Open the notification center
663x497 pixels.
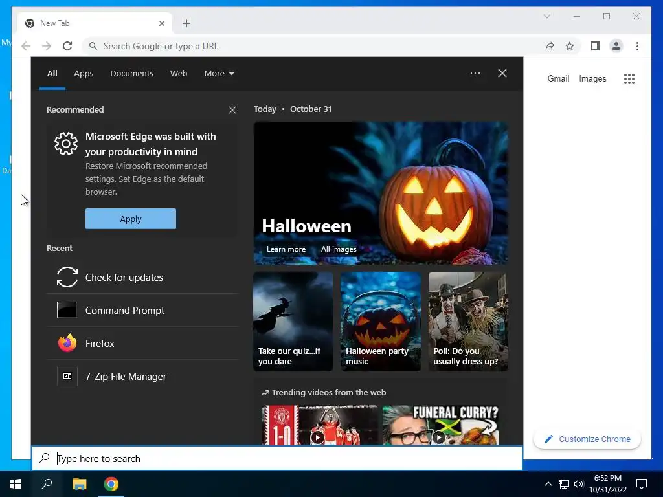coord(642,484)
